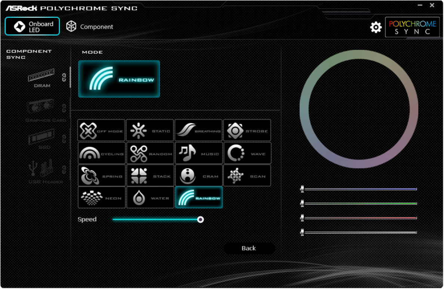Viewport: 444px width, 289px height.
Task: Select the Scan lighting effect
Action: point(247,175)
